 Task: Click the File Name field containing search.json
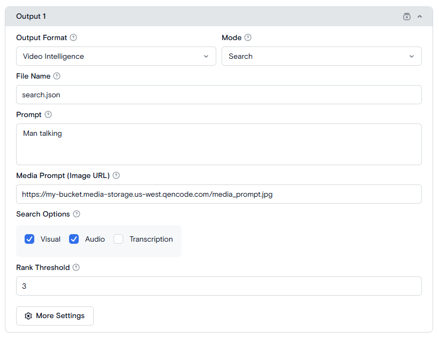click(x=218, y=95)
